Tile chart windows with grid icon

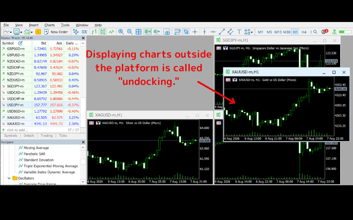click(139, 32)
